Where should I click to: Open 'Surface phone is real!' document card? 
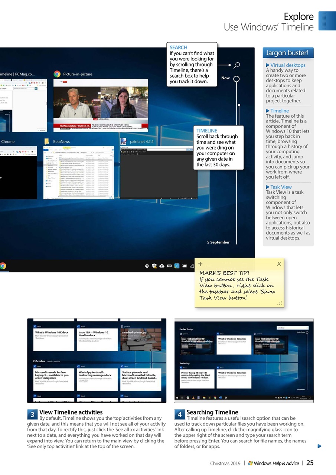tap(141, 379)
